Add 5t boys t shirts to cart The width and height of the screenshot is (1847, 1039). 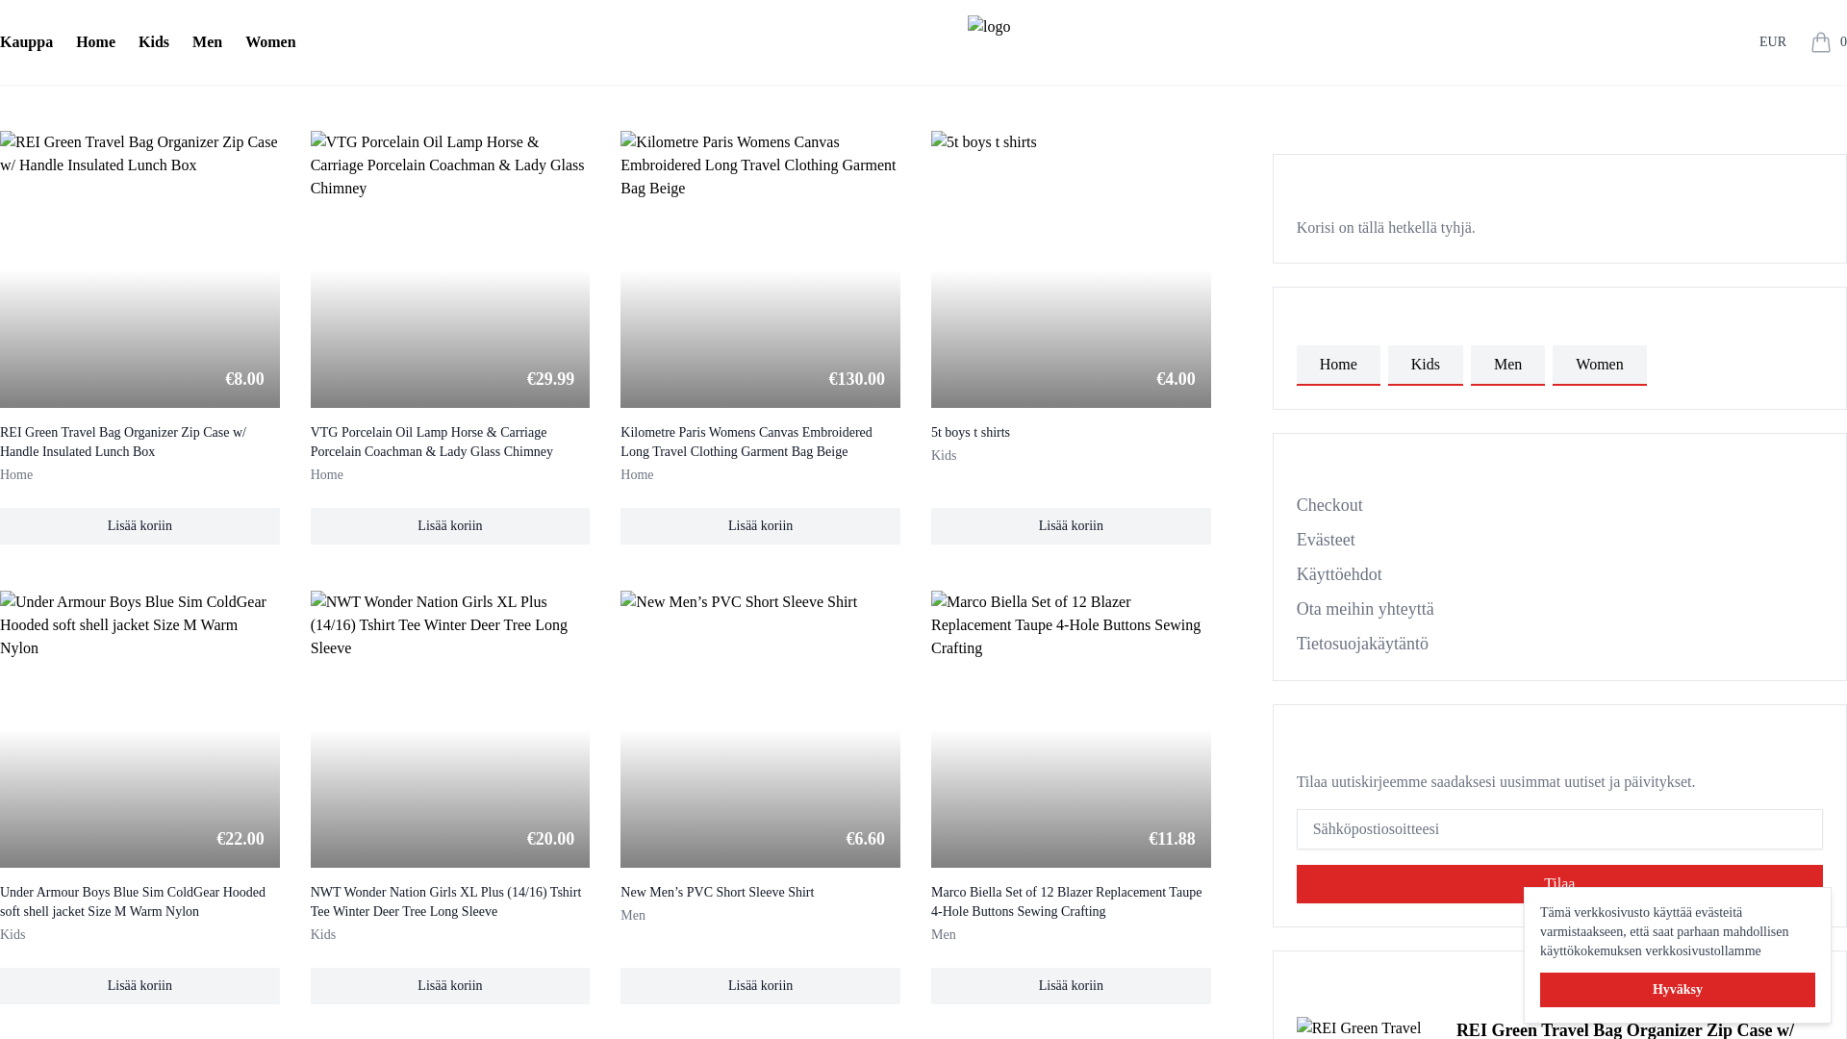pos(1071,526)
